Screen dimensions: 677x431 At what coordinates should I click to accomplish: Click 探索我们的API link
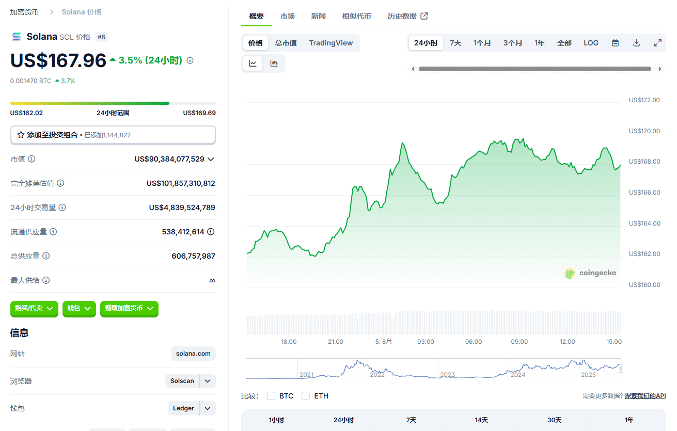pyautogui.click(x=645, y=396)
